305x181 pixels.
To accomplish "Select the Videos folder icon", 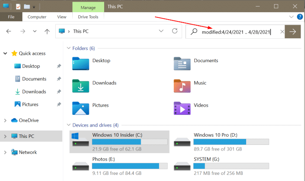I will [182, 108].
